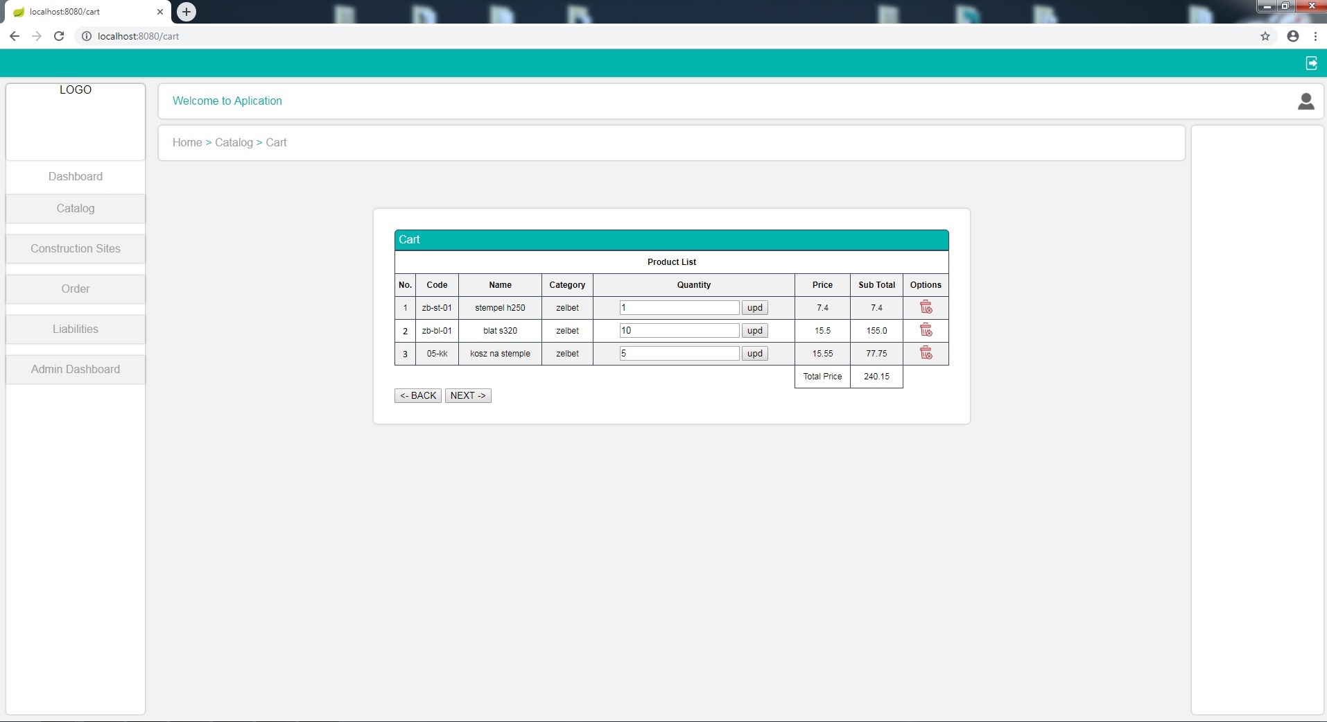The width and height of the screenshot is (1327, 722).
Task: Click the Code column header
Action: point(437,284)
